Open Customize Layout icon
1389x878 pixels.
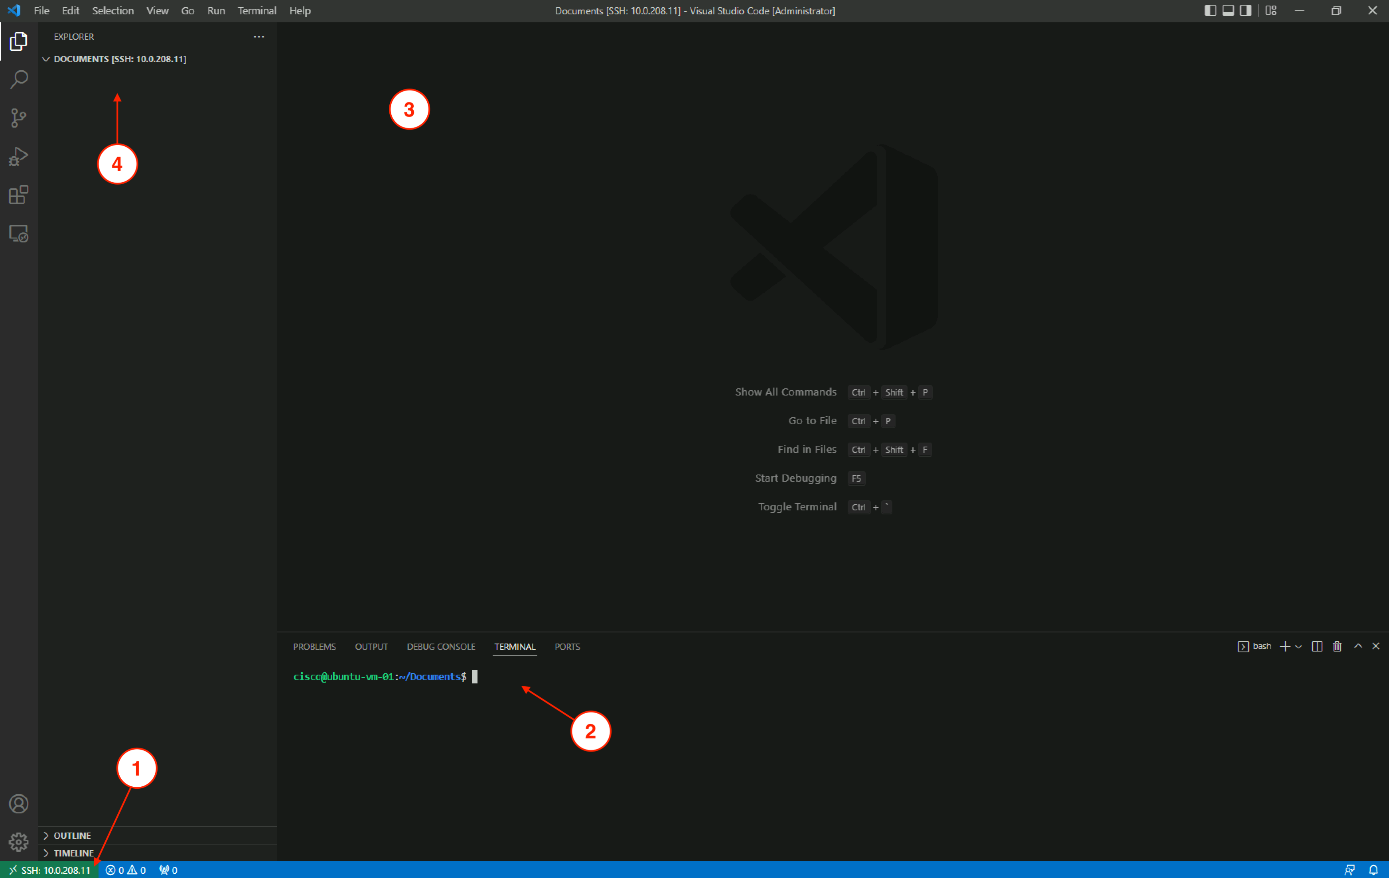(1271, 10)
